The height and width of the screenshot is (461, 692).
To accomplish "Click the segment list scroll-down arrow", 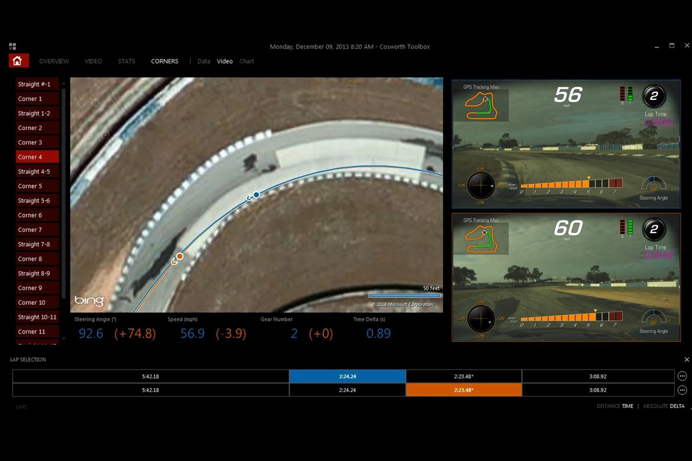I will point(63,339).
